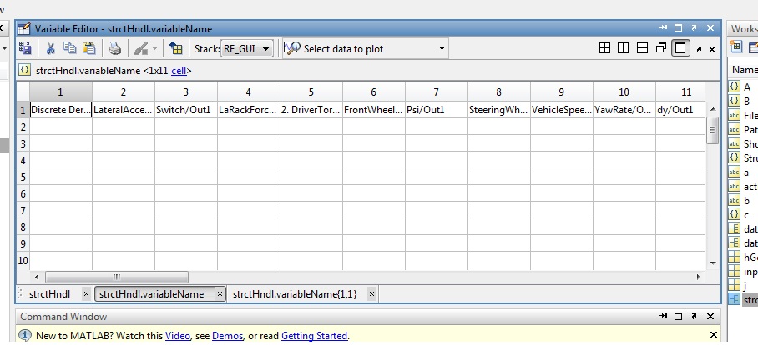758x345 pixels.
Task: Open the plot tool dropdown arrow
Action: 154,49
